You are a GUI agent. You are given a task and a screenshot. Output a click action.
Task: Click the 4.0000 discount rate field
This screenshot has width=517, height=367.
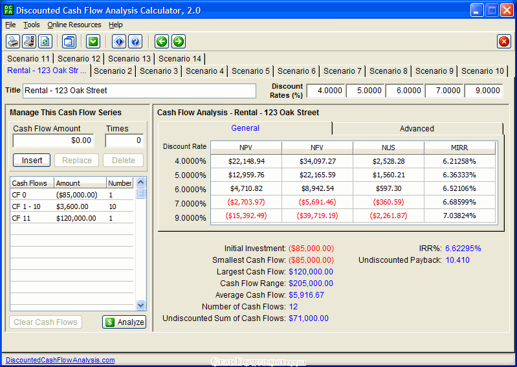(325, 91)
